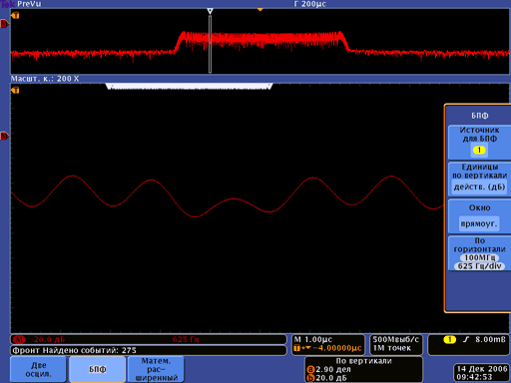This screenshot has height=383, width=511.
Task: Select the 625 Гц/div horizontal scale value
Action: (x=479, y=266)
